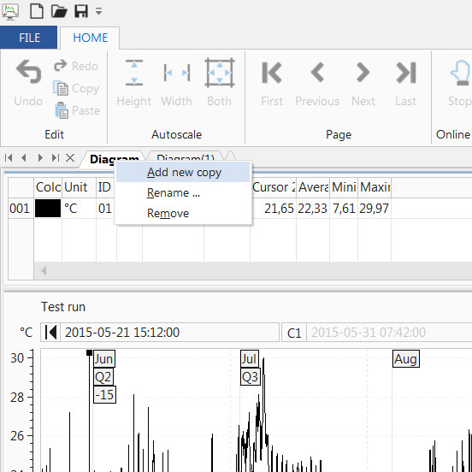This screenshot has height=472, width=472.
Task: Open the FILE ribbon tab
Action: 28,38
